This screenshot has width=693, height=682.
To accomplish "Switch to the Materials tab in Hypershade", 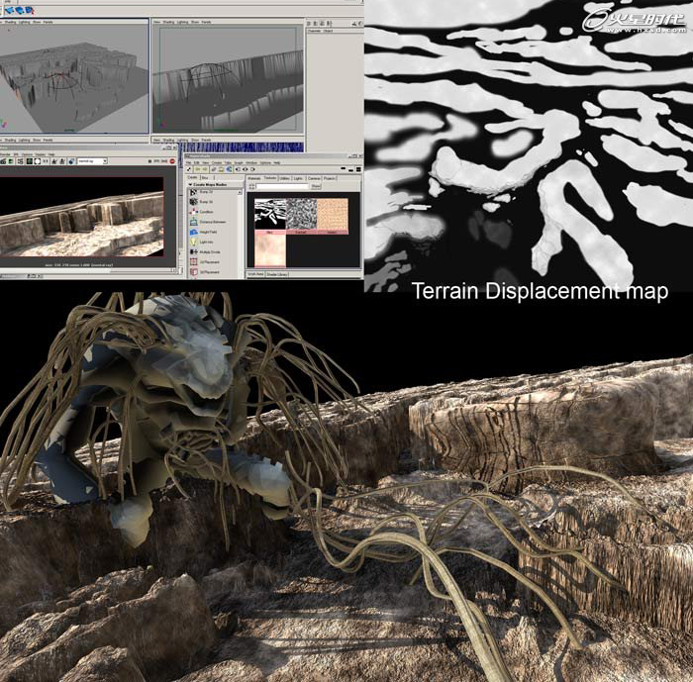I will (254, 178).
